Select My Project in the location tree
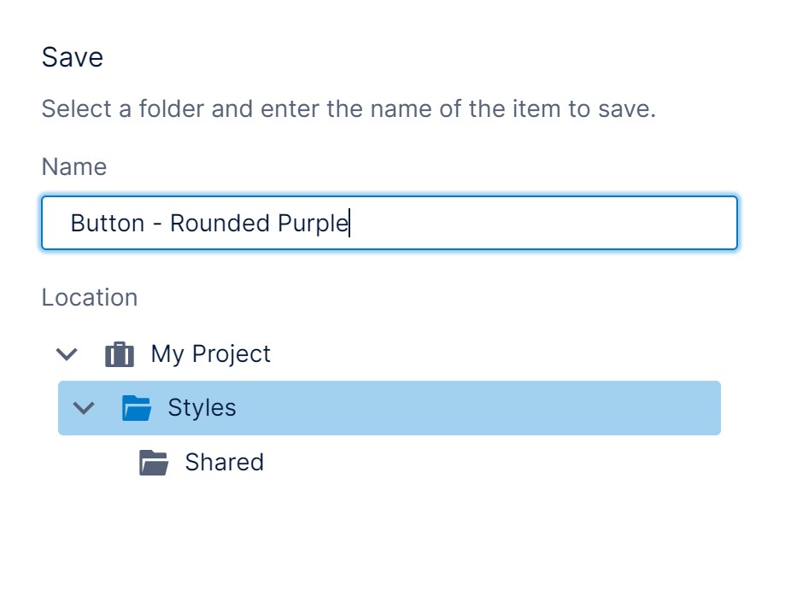This screenshot has width=791, height=595. (x=209, y=354)
